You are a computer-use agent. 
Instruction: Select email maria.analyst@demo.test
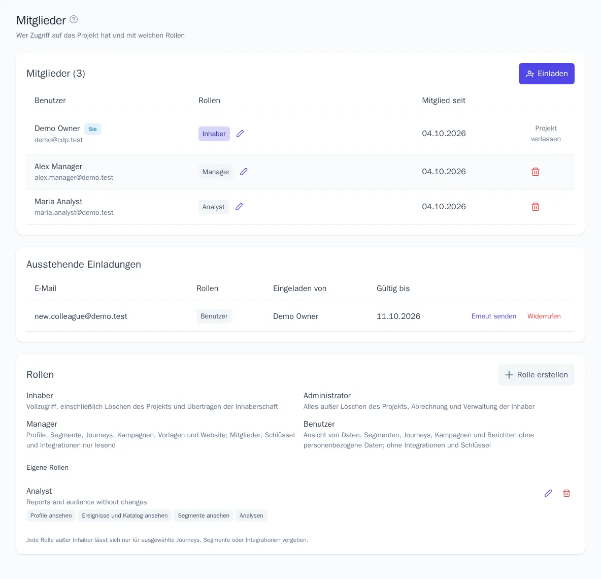(74, 212)
